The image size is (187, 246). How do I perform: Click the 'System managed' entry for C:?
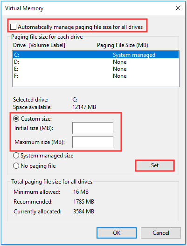tap(134, 55)
